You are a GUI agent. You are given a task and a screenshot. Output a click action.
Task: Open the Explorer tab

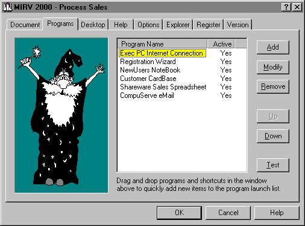[178, 25]
